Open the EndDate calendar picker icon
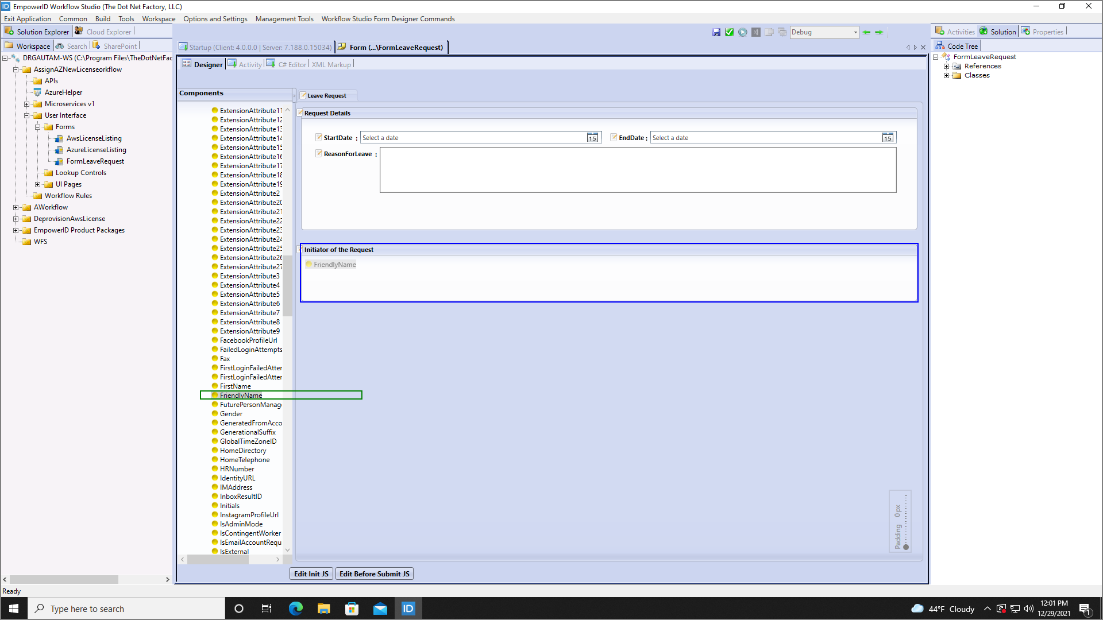 click(888, 138)
